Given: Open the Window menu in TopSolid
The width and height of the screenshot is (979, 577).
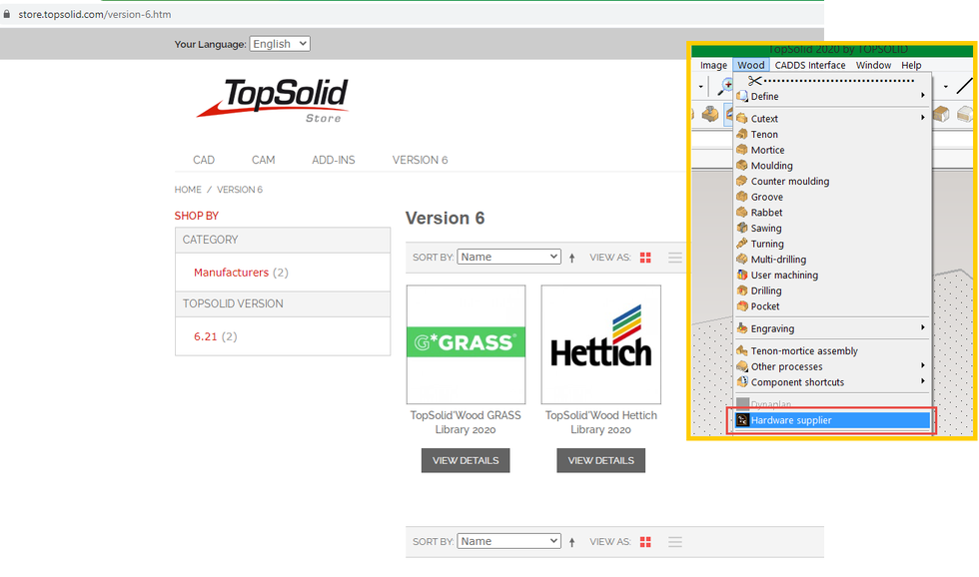Looking at the screenshot, I should point(873,65).
